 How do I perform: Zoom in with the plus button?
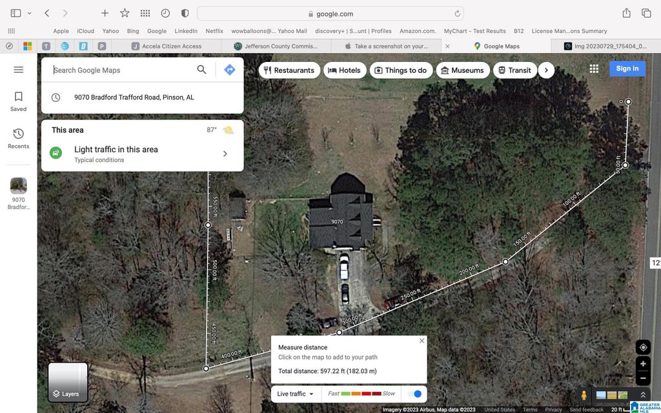(x=644, y=364)
